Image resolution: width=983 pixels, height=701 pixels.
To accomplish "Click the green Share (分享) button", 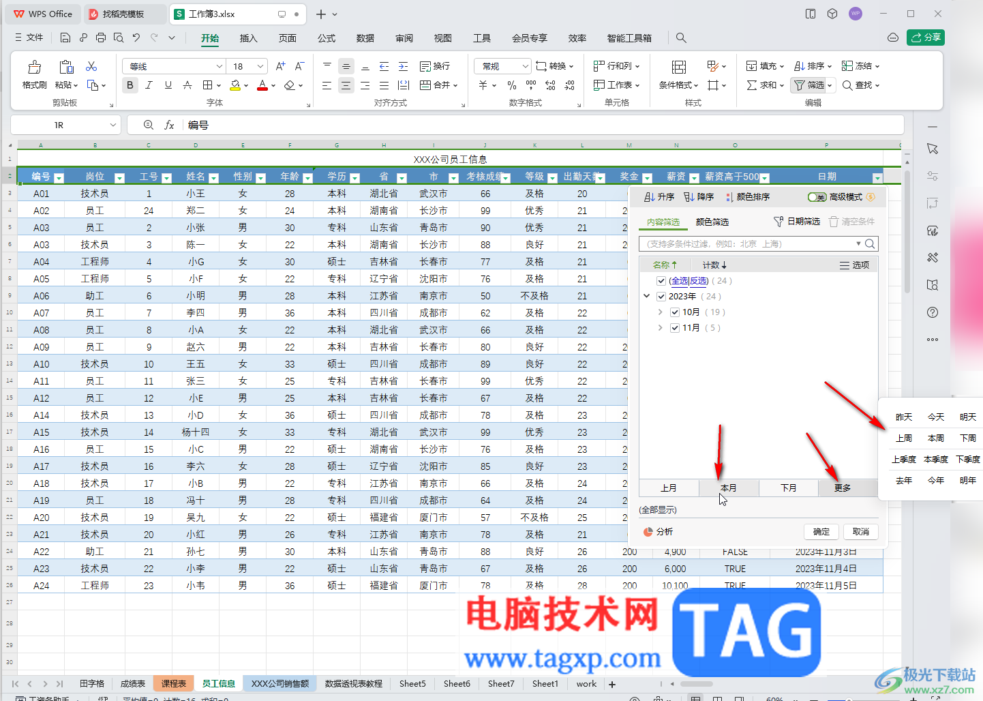I will click(926, 38).
